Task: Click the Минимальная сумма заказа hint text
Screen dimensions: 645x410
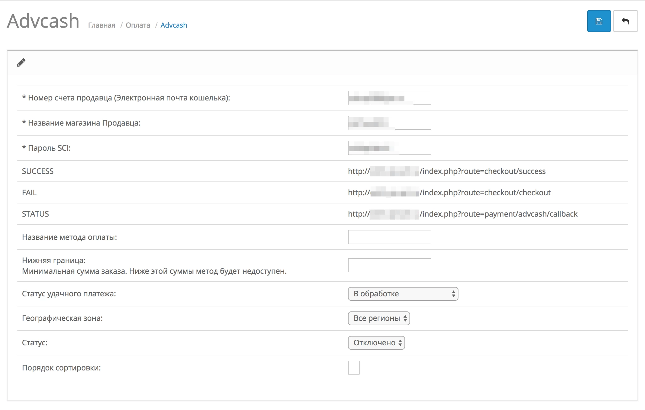Action: [x=154, y=271]
